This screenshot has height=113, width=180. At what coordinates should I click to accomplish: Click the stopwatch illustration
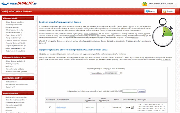[163, 32]
